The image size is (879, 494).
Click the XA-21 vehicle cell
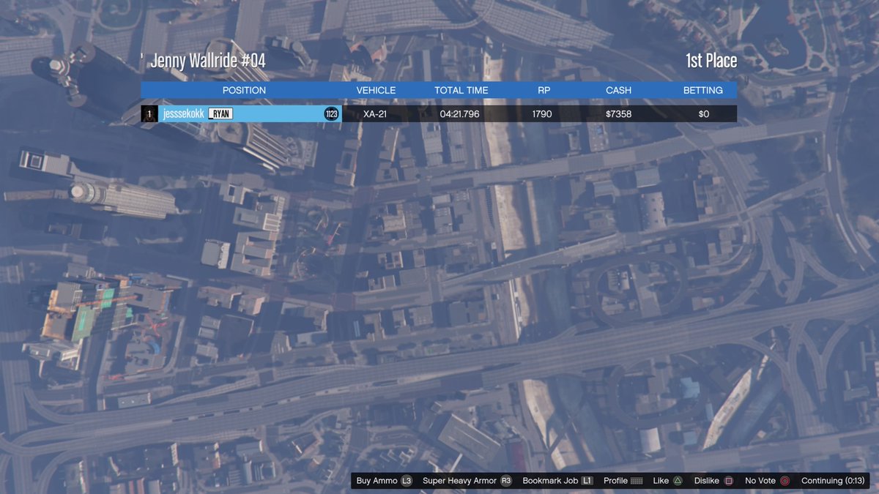click(x=376, y=114)
